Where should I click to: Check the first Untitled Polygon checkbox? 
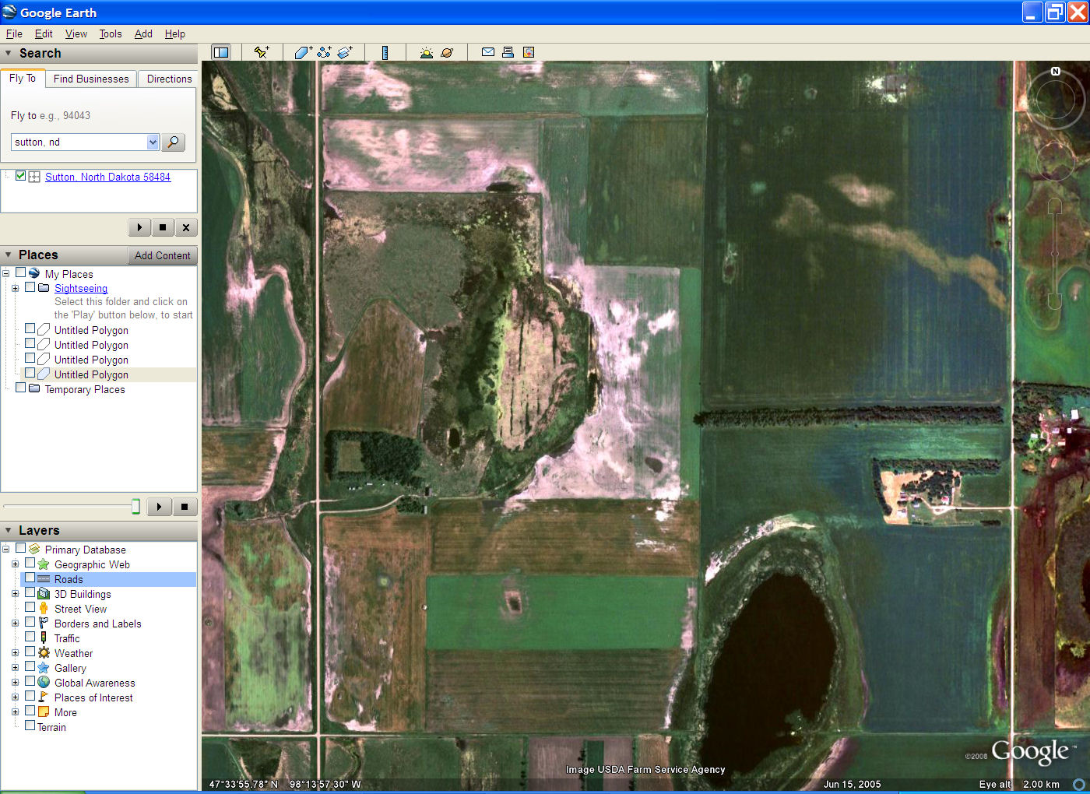coord(30,329)
